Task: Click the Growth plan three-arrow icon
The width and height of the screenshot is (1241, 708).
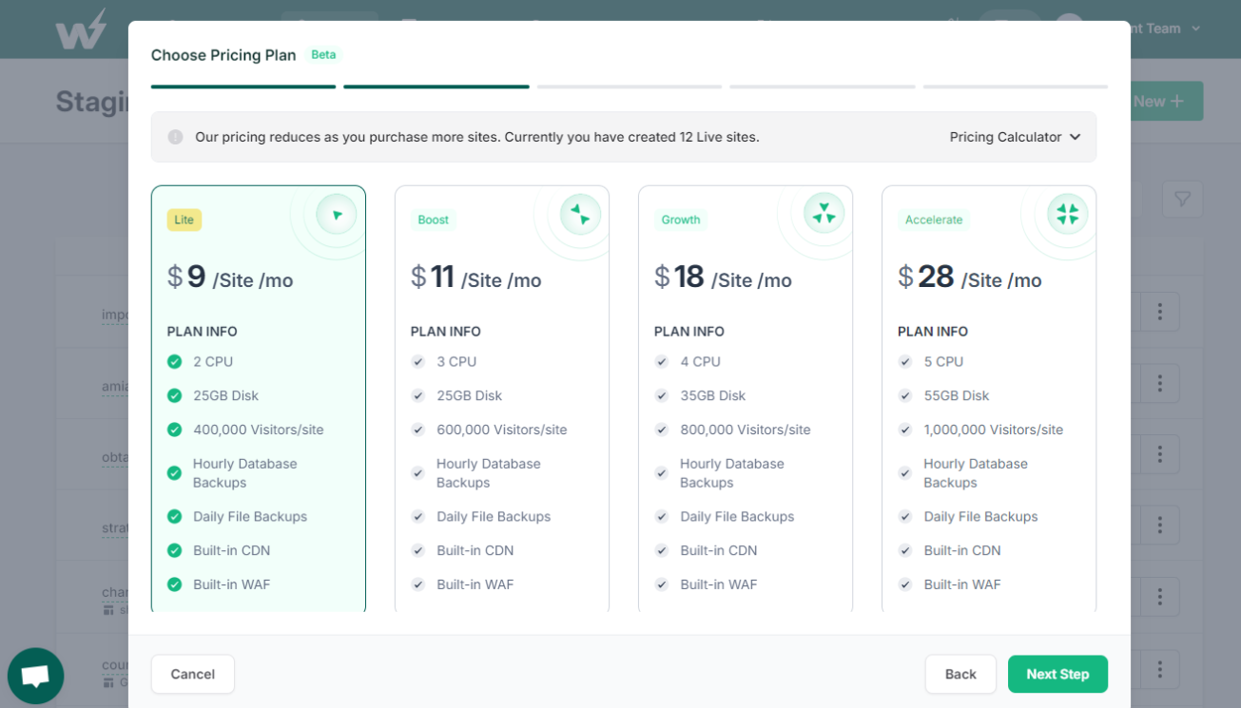Action: 824,214
